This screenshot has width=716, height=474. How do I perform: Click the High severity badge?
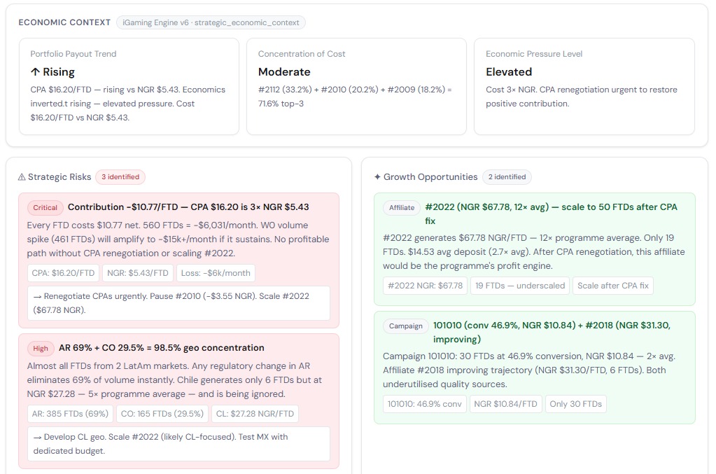[41, 348]
